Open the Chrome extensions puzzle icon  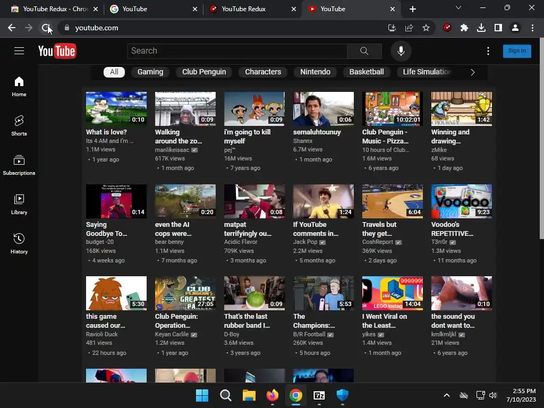464,28
